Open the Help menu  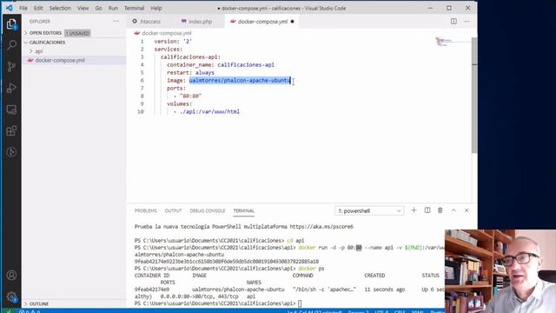point(156,8)
